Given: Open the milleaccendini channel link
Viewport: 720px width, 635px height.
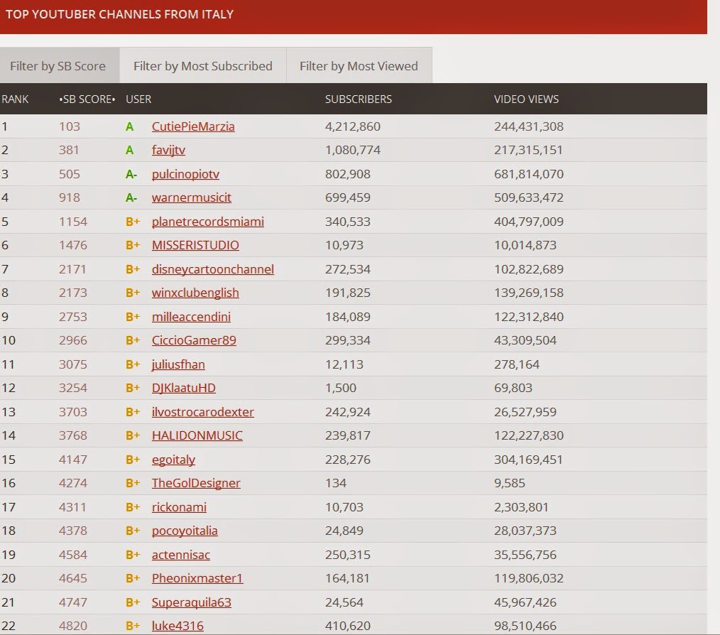Looking at the screenshot, I should [192, 317].
